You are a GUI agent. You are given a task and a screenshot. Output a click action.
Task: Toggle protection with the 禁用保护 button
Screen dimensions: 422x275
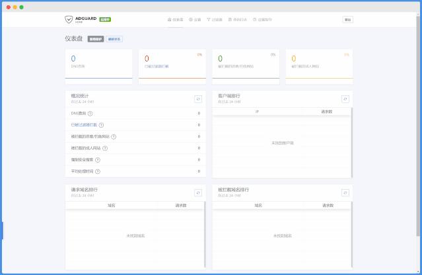coord(96,39)
